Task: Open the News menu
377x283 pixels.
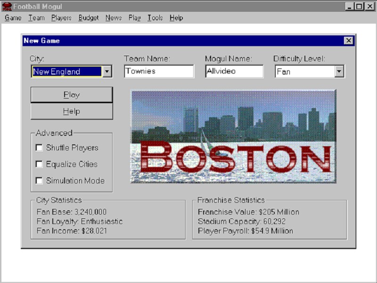Action: point(114,18)
